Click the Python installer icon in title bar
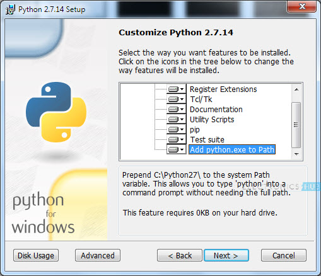The width and height of the screenshot is (321, 276). 10,9
